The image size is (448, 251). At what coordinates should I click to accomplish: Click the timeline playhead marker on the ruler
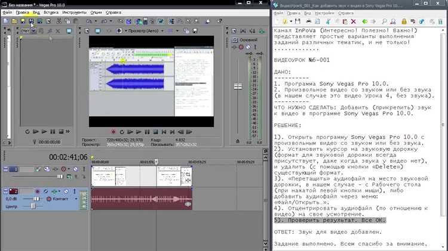point(156,162)
